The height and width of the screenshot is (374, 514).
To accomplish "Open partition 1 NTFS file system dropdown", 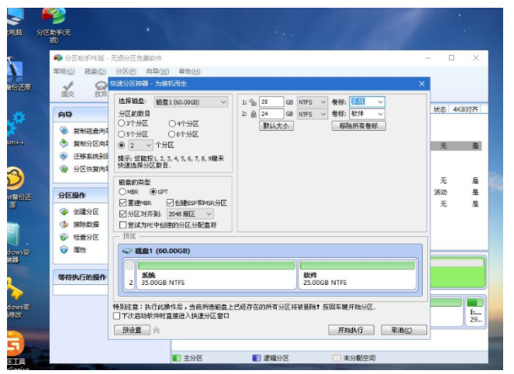I will (312, 101).
